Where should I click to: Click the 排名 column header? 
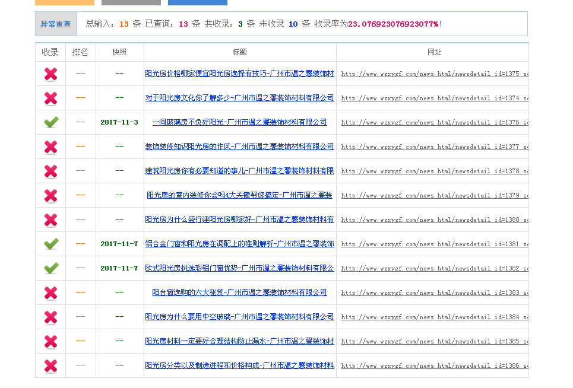[80, 52]
